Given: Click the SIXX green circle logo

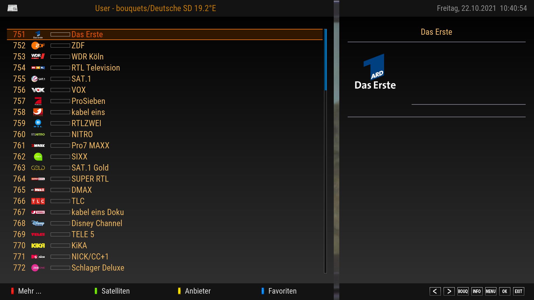Looking at the screenshot, I should click(38, 157).
